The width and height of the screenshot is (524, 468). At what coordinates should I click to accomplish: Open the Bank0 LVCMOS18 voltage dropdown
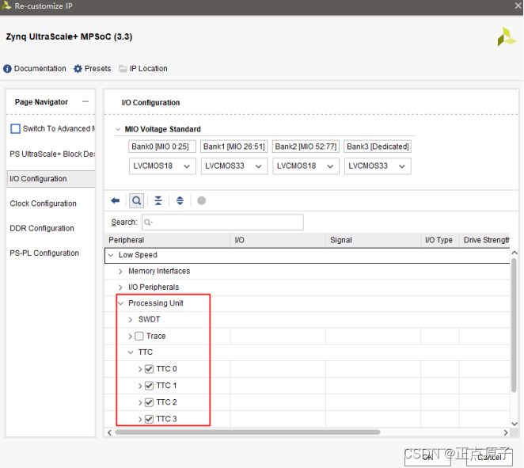[162, 166]
